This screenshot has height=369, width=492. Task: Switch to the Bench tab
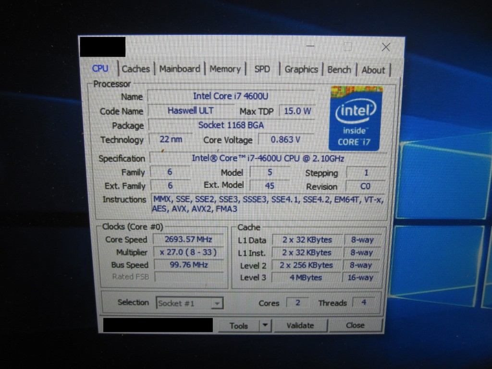[x=339, y=70]
